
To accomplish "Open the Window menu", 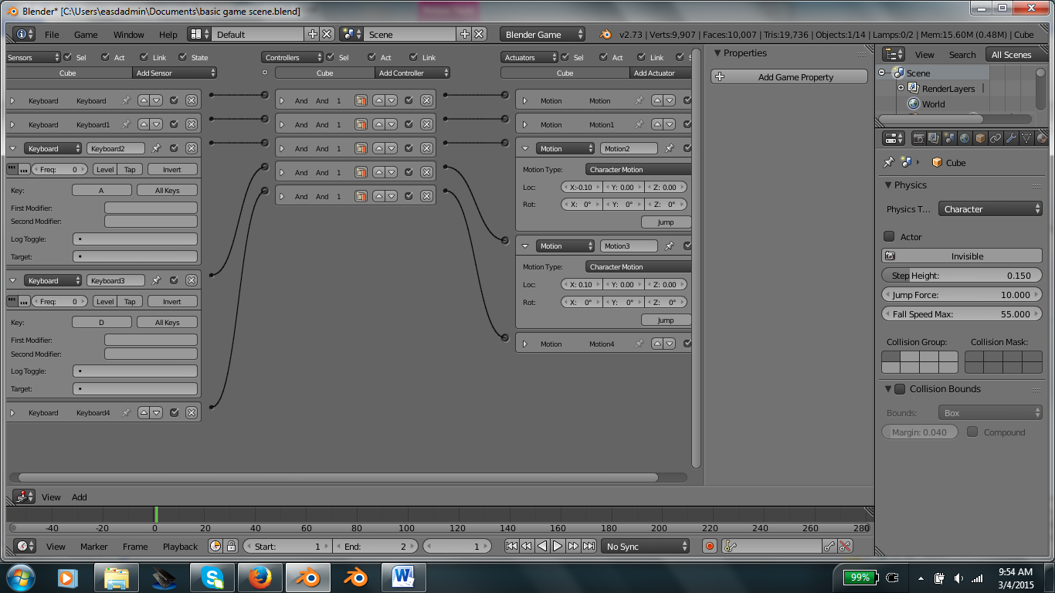I will tap(129, 34).
